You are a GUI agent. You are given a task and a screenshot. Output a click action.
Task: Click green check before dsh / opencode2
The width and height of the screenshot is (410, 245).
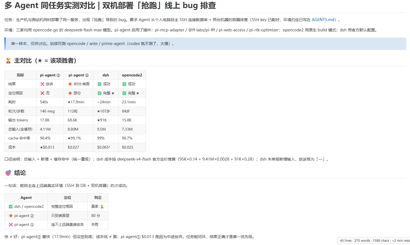click(11, 206)
